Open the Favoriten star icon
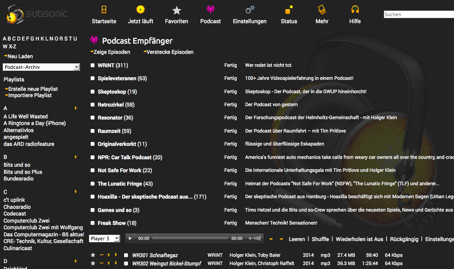 tap(176, 10)
